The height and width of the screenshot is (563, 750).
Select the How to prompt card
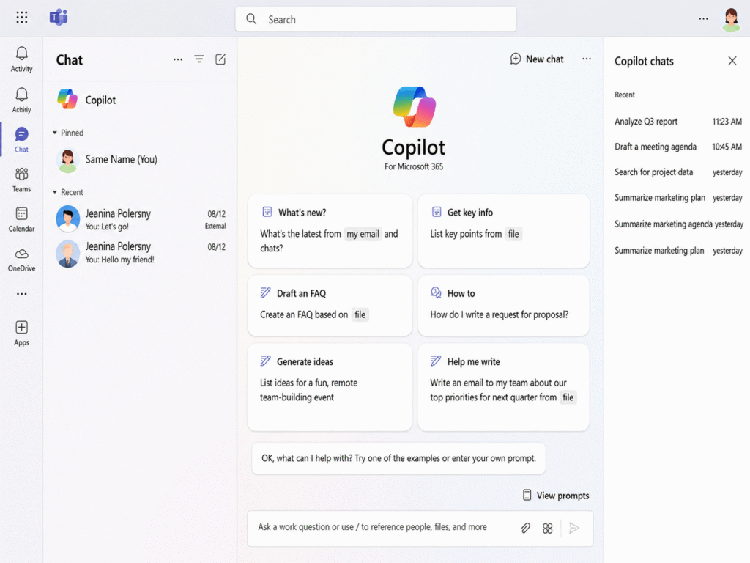coord(504,306)
